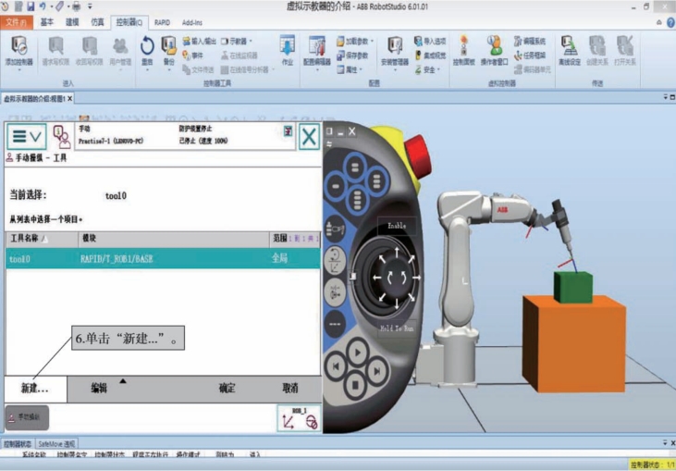The image size is (676, 471).
Task: Click the Undo arrow in quick access toolbar
Action: [43, 6]
